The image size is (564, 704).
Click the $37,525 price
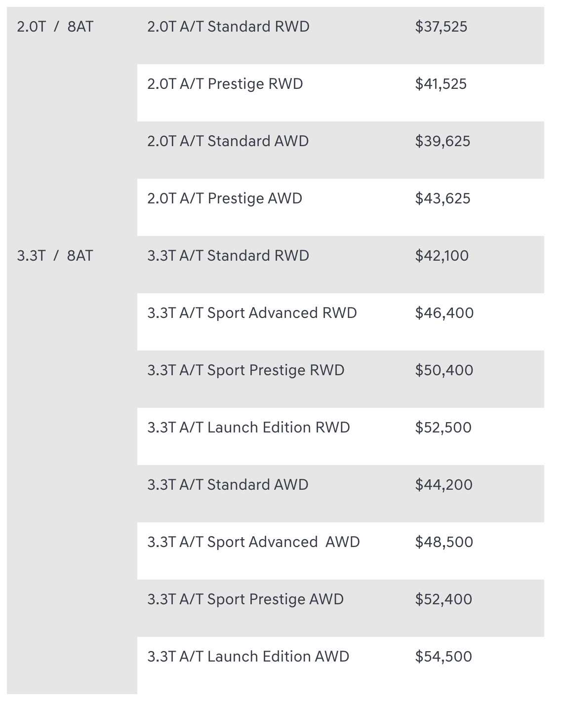coord(441,27)
